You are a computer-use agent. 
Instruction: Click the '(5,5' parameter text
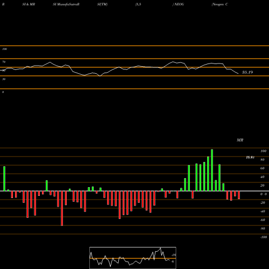[138, 4]
